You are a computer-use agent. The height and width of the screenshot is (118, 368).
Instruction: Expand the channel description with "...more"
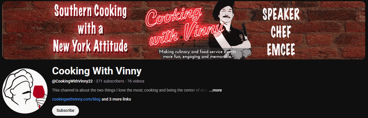[216, 90]
